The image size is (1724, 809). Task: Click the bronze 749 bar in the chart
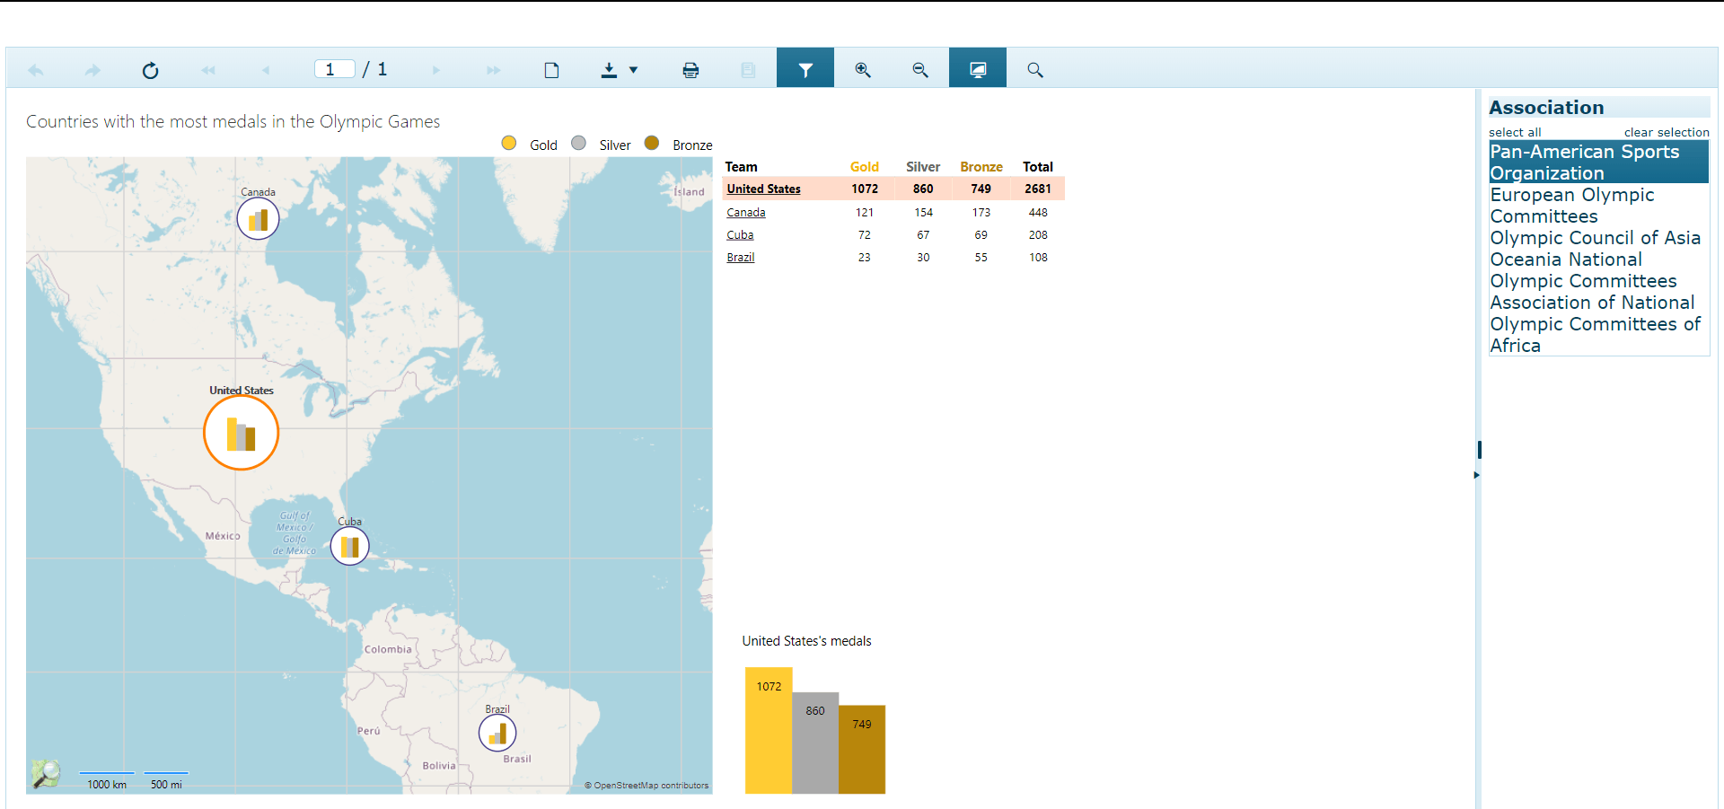[x=862, y=750]
